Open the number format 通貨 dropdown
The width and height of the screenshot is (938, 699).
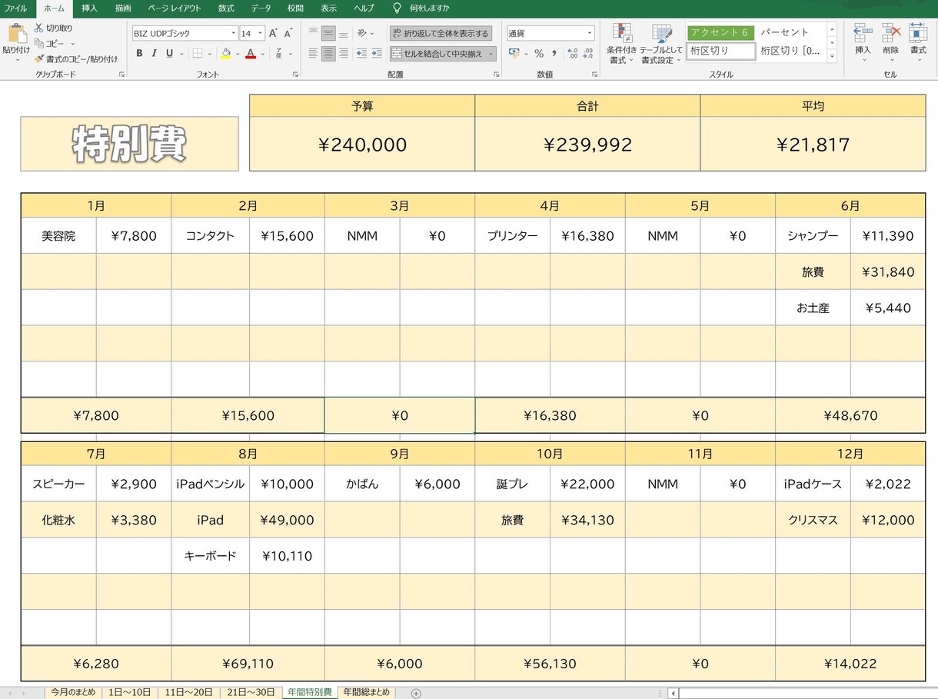coord(590,33)
